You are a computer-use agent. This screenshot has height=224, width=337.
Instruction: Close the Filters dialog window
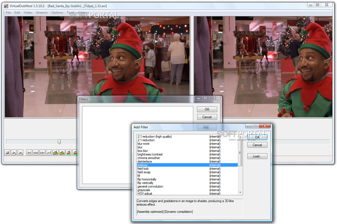pos(214,98)
